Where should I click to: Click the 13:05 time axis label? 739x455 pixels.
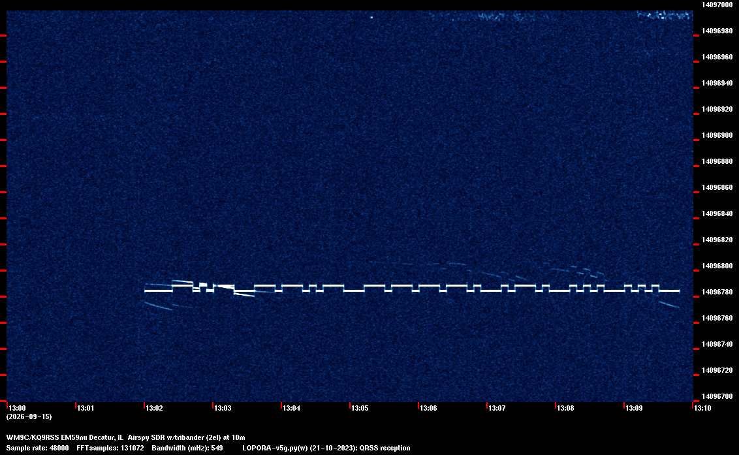click(x=360, y=408)
